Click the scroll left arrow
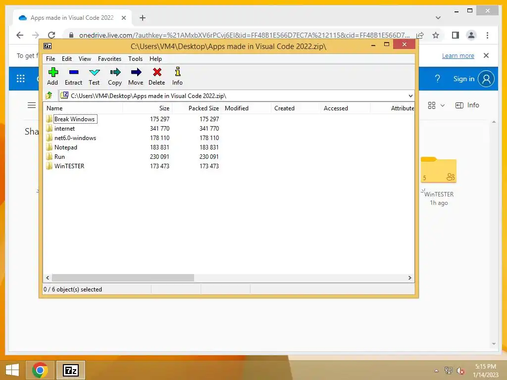The image size is (507, 380). pos(48,278)
